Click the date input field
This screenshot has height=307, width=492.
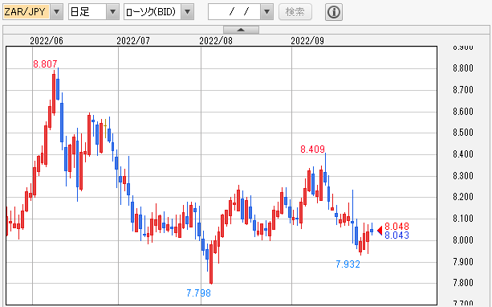pyautogui.click(x=234, y=12)
